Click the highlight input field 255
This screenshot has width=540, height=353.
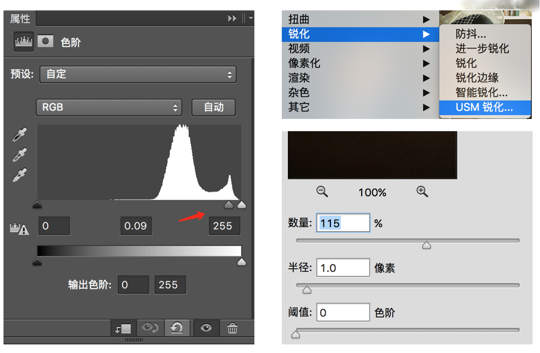tap(225, 226)
